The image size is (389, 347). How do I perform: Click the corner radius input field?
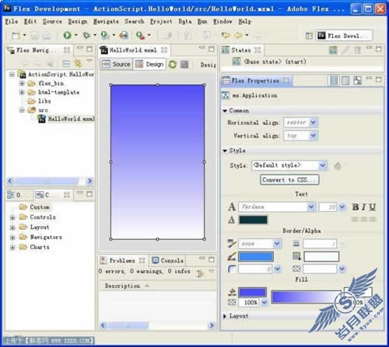(x=255, y=269)
